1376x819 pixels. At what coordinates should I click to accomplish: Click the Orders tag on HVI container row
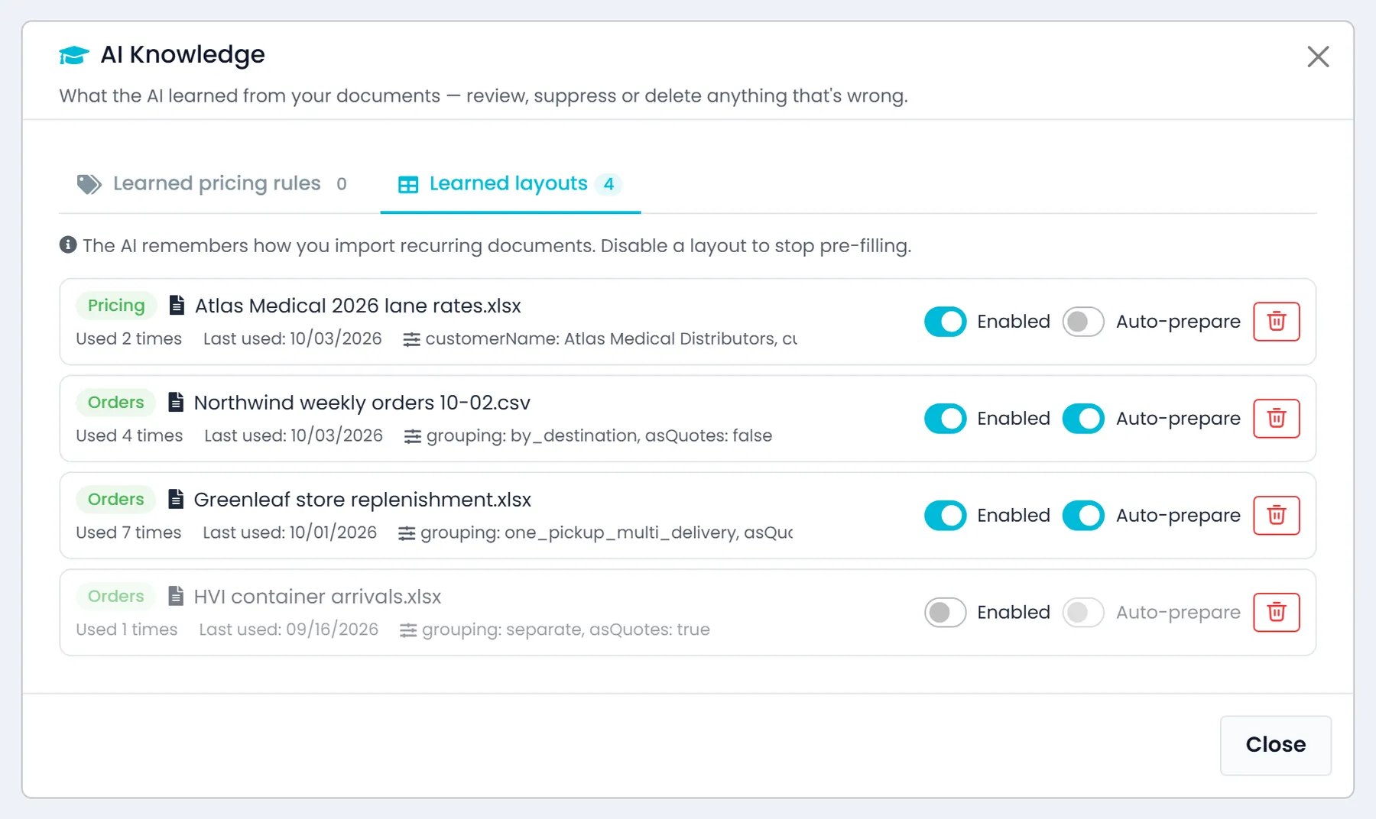tap(115, 597)
